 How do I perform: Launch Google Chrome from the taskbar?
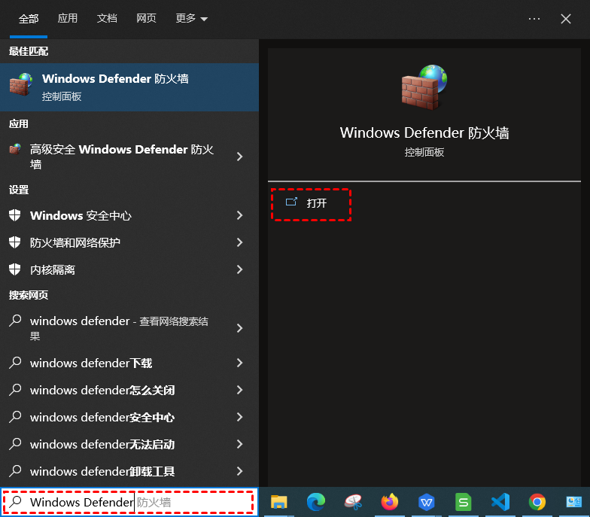click(537, 502)
